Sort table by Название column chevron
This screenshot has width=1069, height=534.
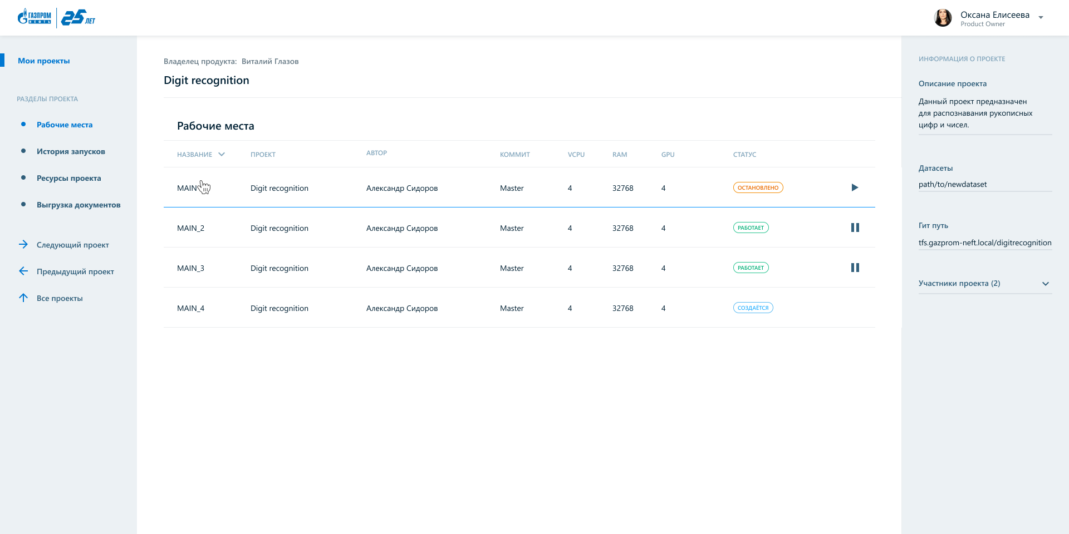222,155
